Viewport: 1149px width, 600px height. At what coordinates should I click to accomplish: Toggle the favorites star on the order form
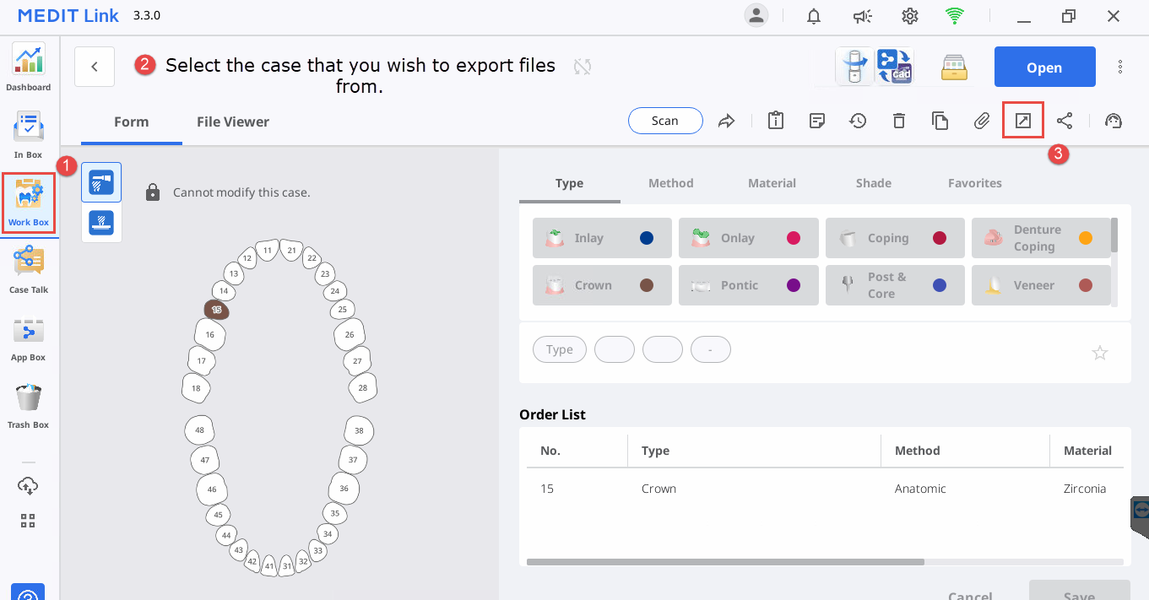pos(1100,353)
